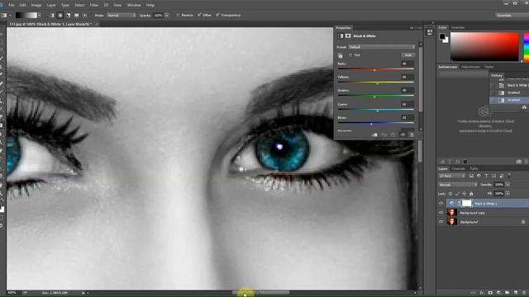This screenshot has width=529, height=297.
Task: Click lock all padlock icon
Action: pyautogui.click(x=471, y=194)
